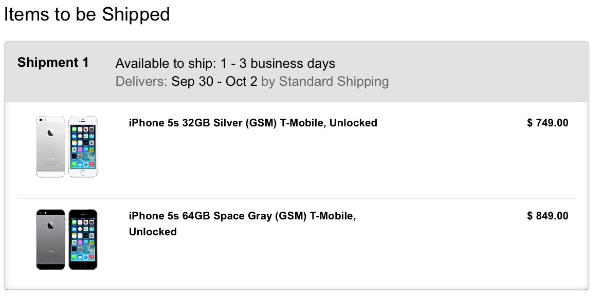Image resolution: width=602 pixels, height=298 pixels.
Task: Click the $849.00 price
Action: pyautogui.click(x=548, y=216)
